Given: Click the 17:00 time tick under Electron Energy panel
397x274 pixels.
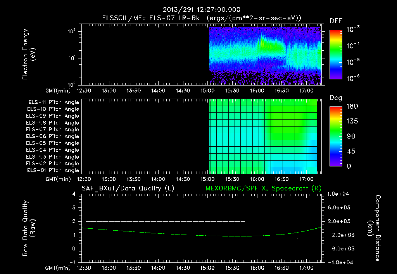Looking at the screenshot, I should 306,91.
